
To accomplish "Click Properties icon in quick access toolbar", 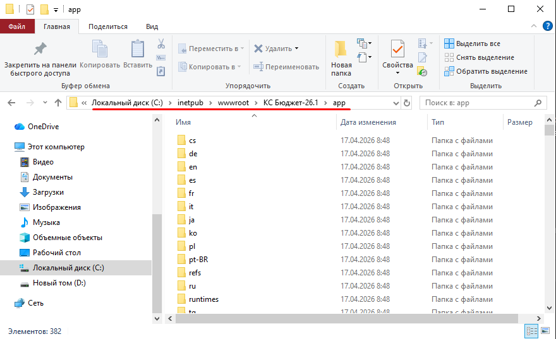I will click(30, 9).
